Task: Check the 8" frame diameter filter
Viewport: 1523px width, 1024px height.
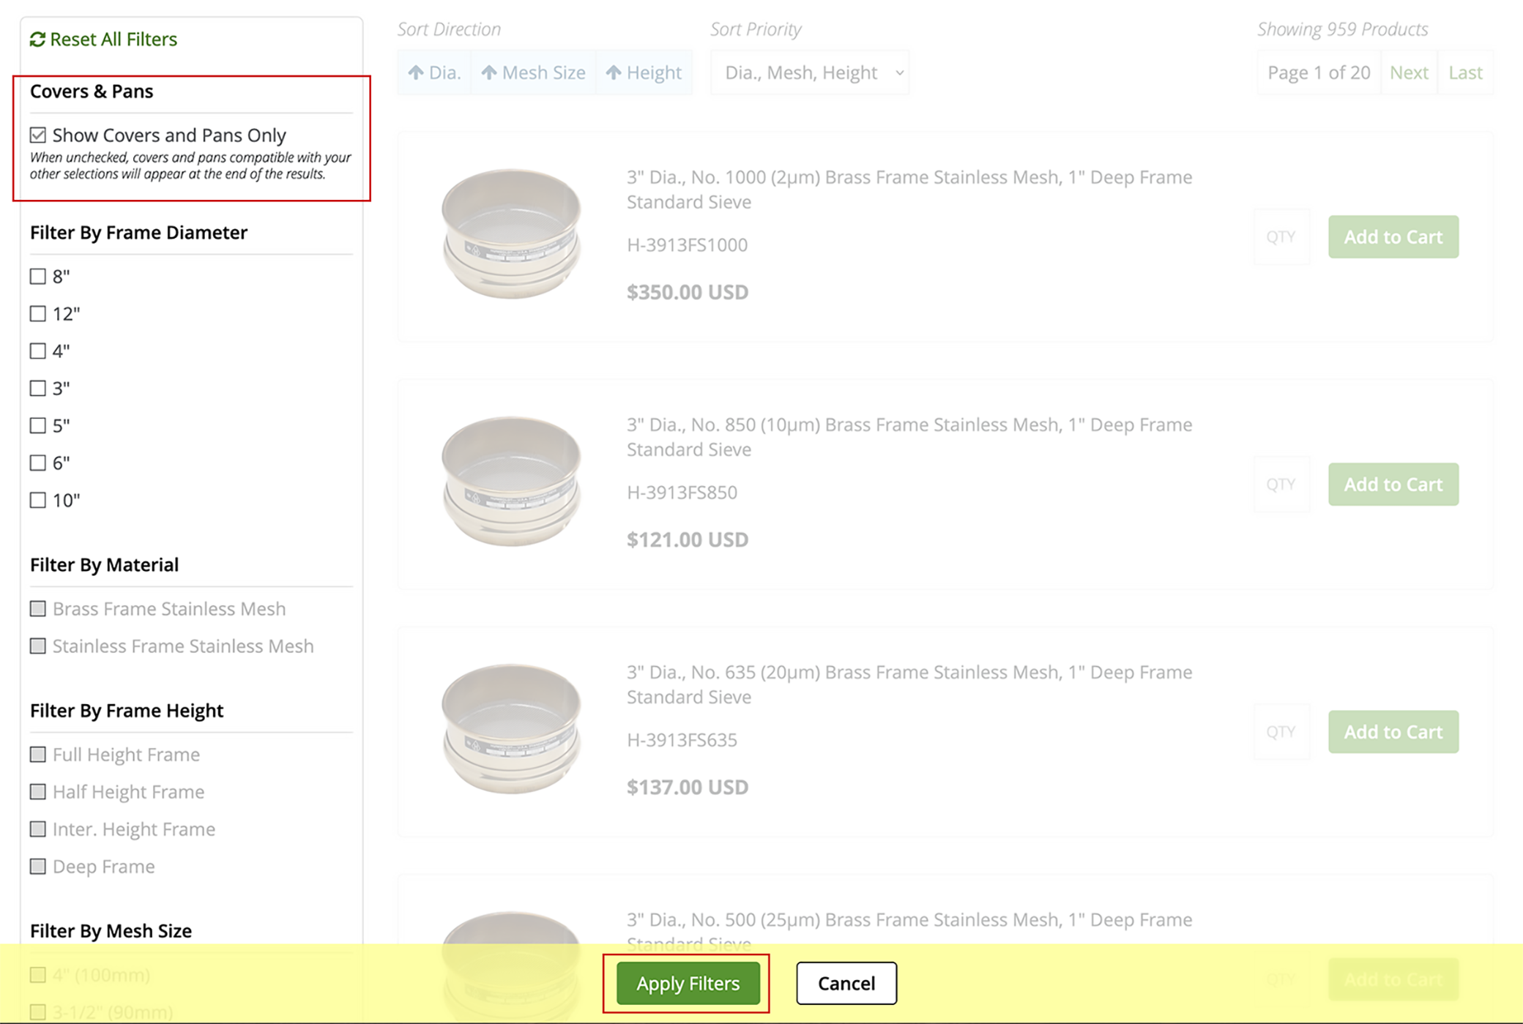Action: point(38,277)
